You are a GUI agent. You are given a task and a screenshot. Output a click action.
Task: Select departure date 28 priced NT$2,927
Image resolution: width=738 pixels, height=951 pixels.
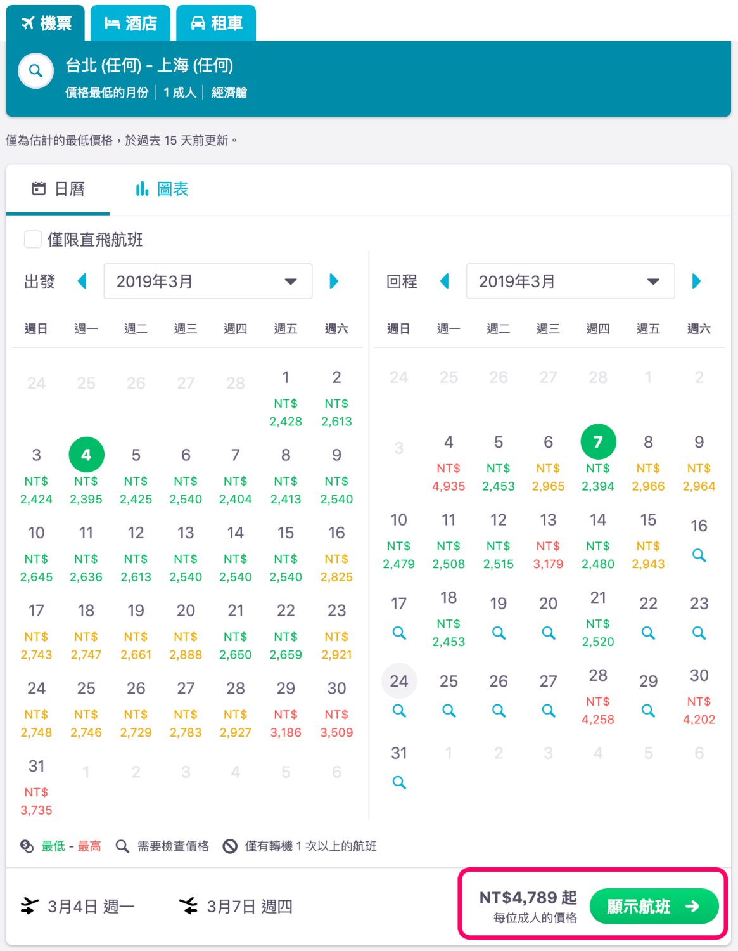tap(236, 709)
